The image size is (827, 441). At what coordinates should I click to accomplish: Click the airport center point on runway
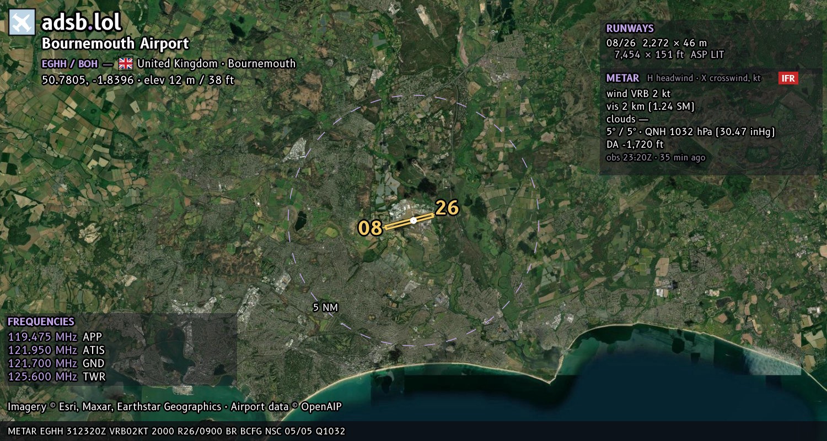(413, 220)
